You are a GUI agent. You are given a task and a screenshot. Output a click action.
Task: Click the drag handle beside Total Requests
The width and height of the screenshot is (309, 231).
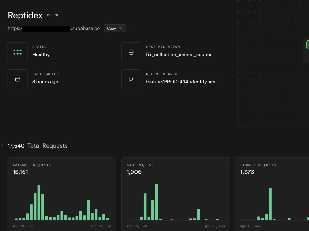(x=2, y=146)
